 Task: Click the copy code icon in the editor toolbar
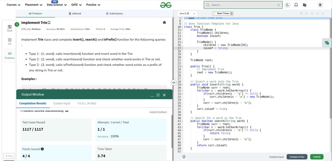(302, 14)
